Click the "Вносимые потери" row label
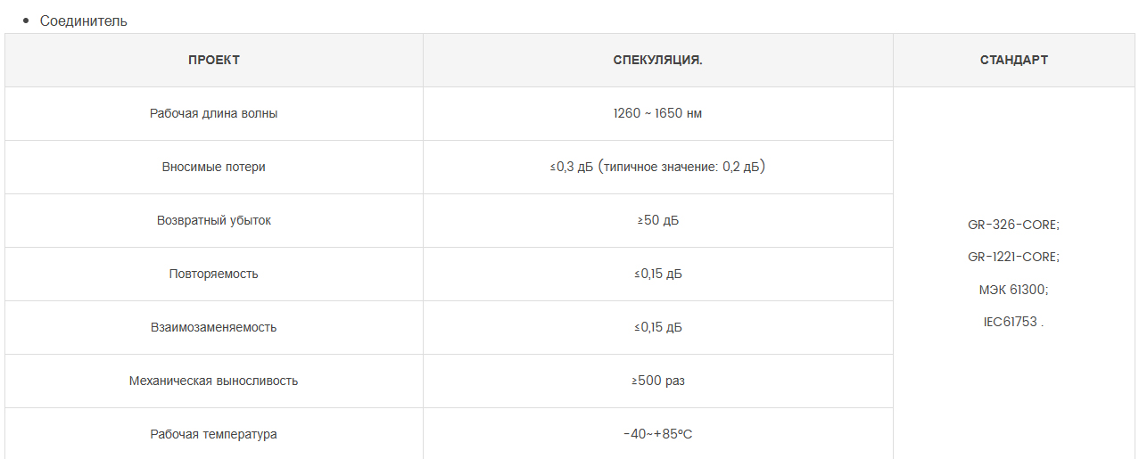 [214, 167]
